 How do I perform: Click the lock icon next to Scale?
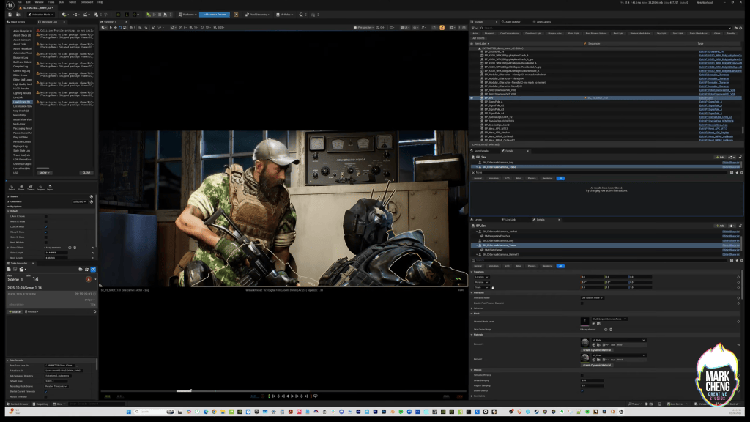(493, 287)
